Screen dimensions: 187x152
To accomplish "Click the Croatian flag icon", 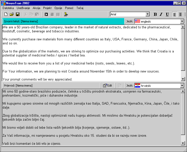I will pos(138,86).
